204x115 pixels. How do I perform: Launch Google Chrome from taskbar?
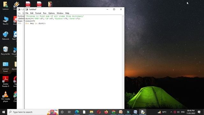pyautogui.click(x=113, y=112)
